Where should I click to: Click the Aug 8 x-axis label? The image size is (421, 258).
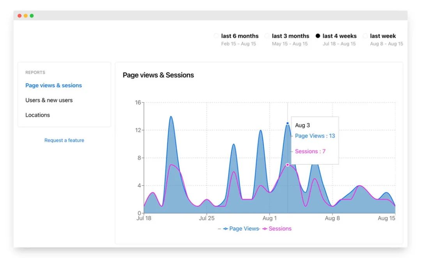[x=333, y=218]
